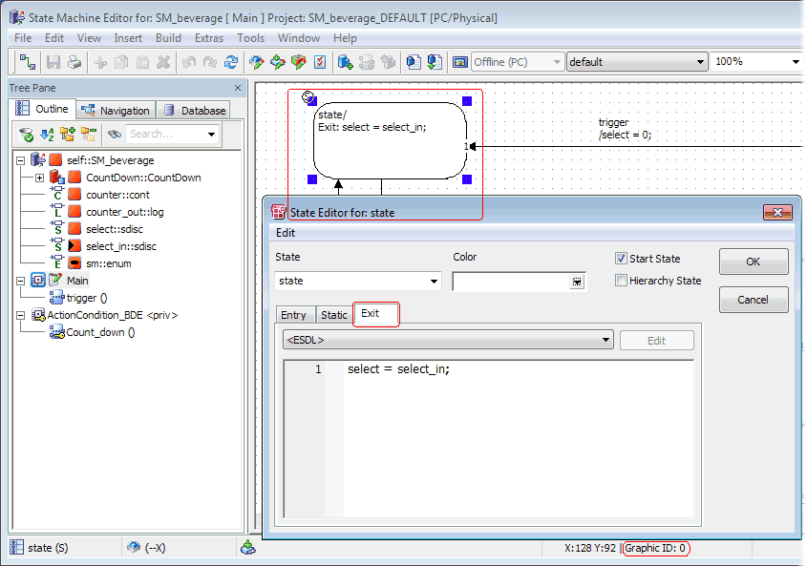Click the red checklist icon in toolbar
Viewport: 807px width, 566px height.
(x=320, y=62)
